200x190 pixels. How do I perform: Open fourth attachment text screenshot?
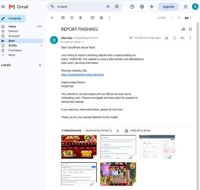pos(79,174)
